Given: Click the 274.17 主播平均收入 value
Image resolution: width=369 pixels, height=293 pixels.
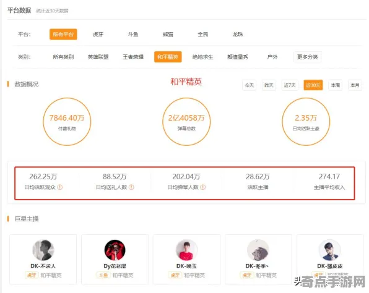Looking at the screenshot, I should tap(329, 176).
